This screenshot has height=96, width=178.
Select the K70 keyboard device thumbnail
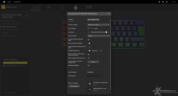tap(35, 7)
